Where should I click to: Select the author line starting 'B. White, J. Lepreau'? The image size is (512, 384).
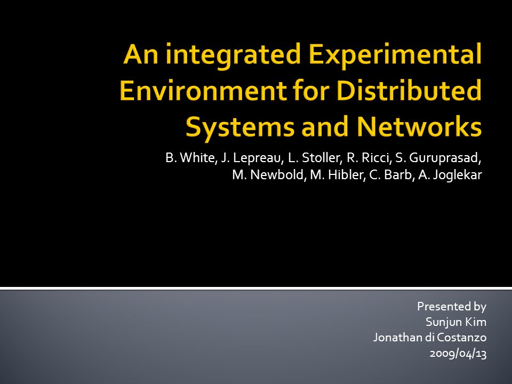tap(324, 158)
